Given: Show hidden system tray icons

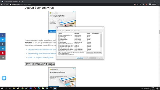Looking at the screenshot, I should pos(142,88).
